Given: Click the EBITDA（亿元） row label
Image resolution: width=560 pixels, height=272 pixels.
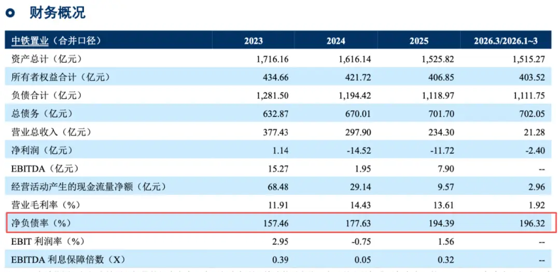Looking at the screenshot, I should (x=45, y=168).
